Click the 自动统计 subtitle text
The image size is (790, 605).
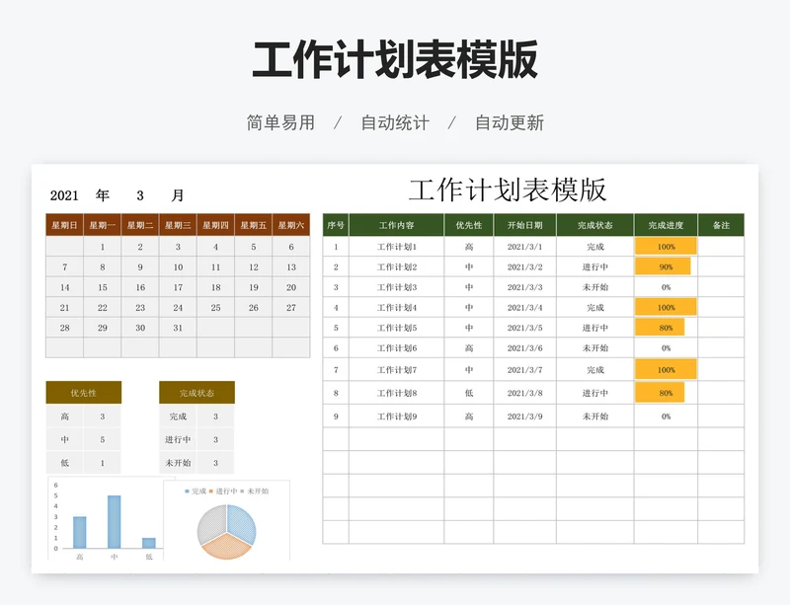coord(395,123)
